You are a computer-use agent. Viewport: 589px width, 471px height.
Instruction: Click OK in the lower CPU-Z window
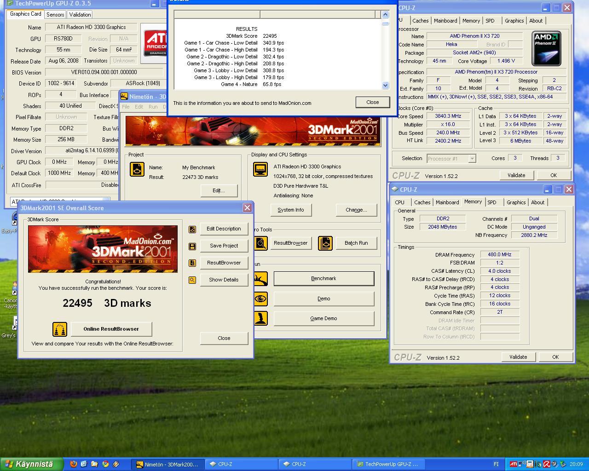tap(555, 357)
